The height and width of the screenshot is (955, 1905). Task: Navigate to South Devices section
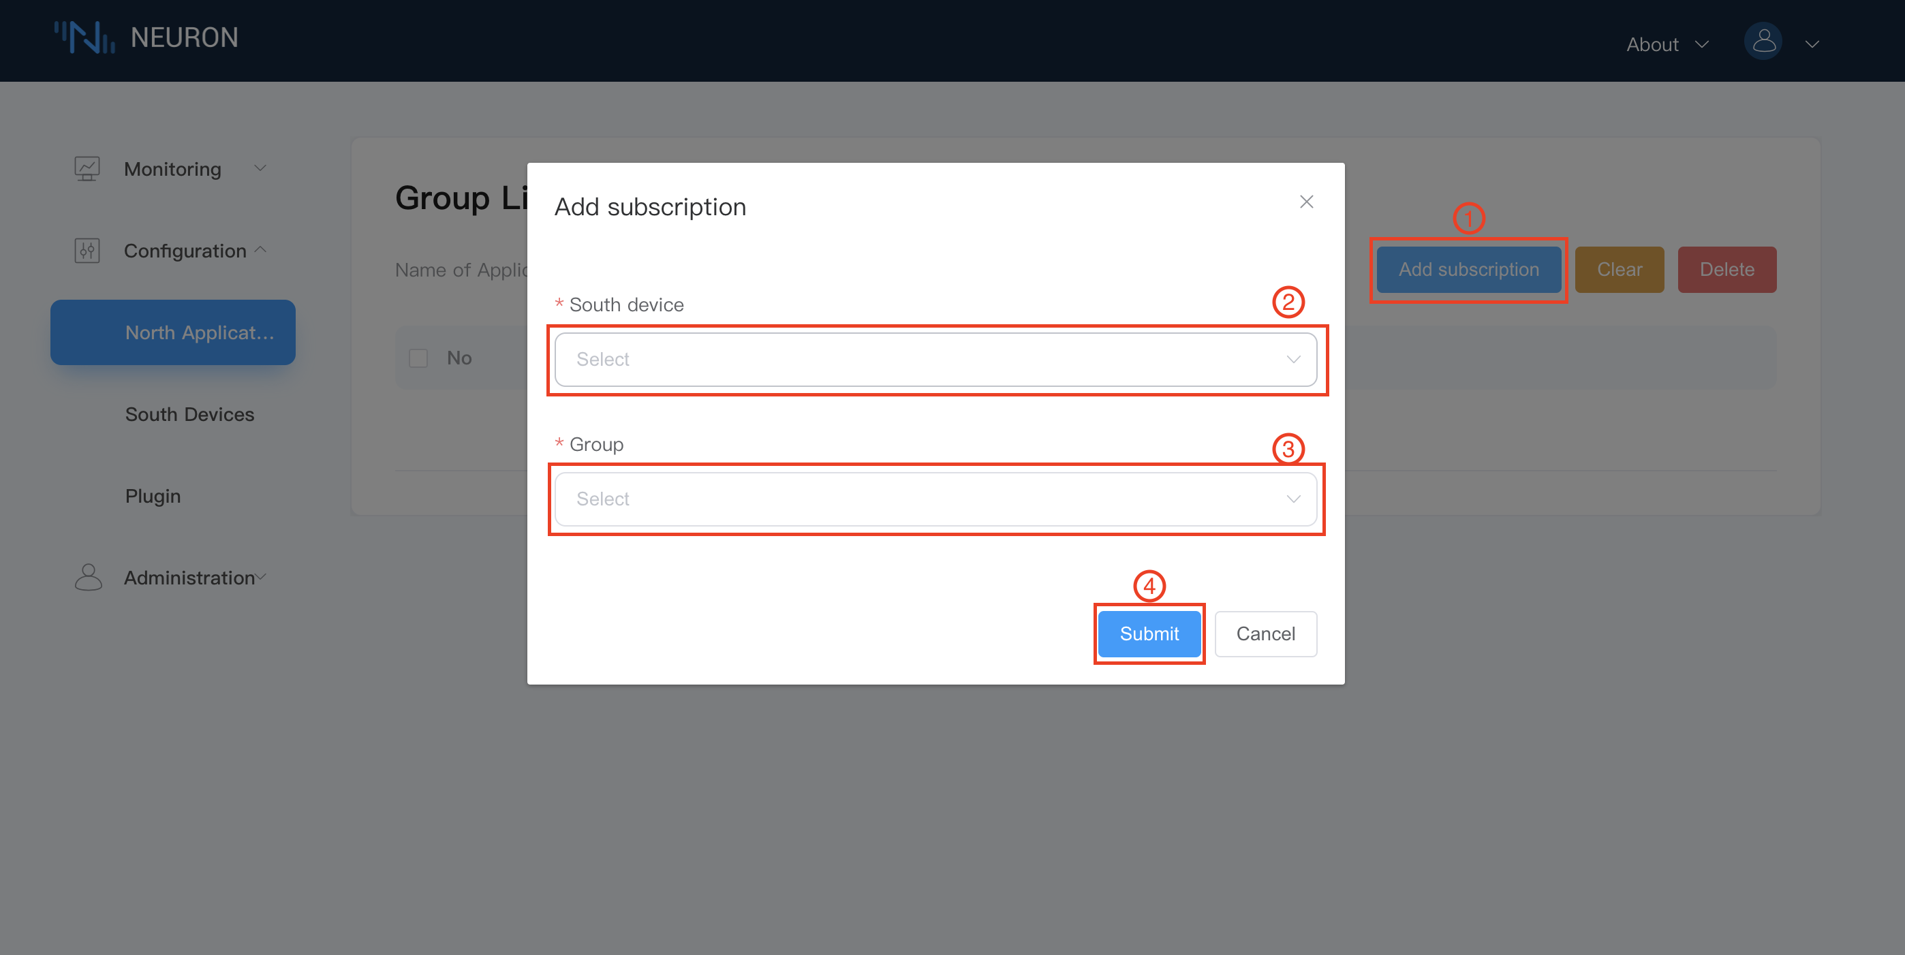pyautogui.click(x=189, y=413)
